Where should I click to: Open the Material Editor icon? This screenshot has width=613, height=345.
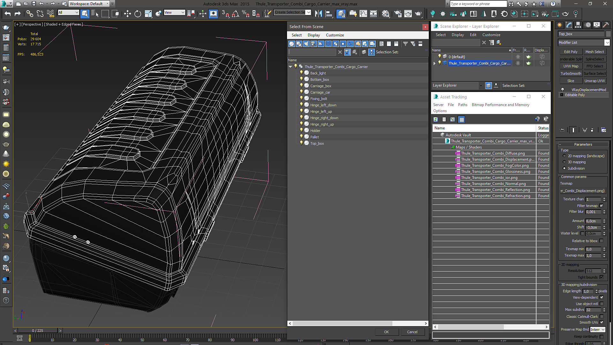pos(386,13)
